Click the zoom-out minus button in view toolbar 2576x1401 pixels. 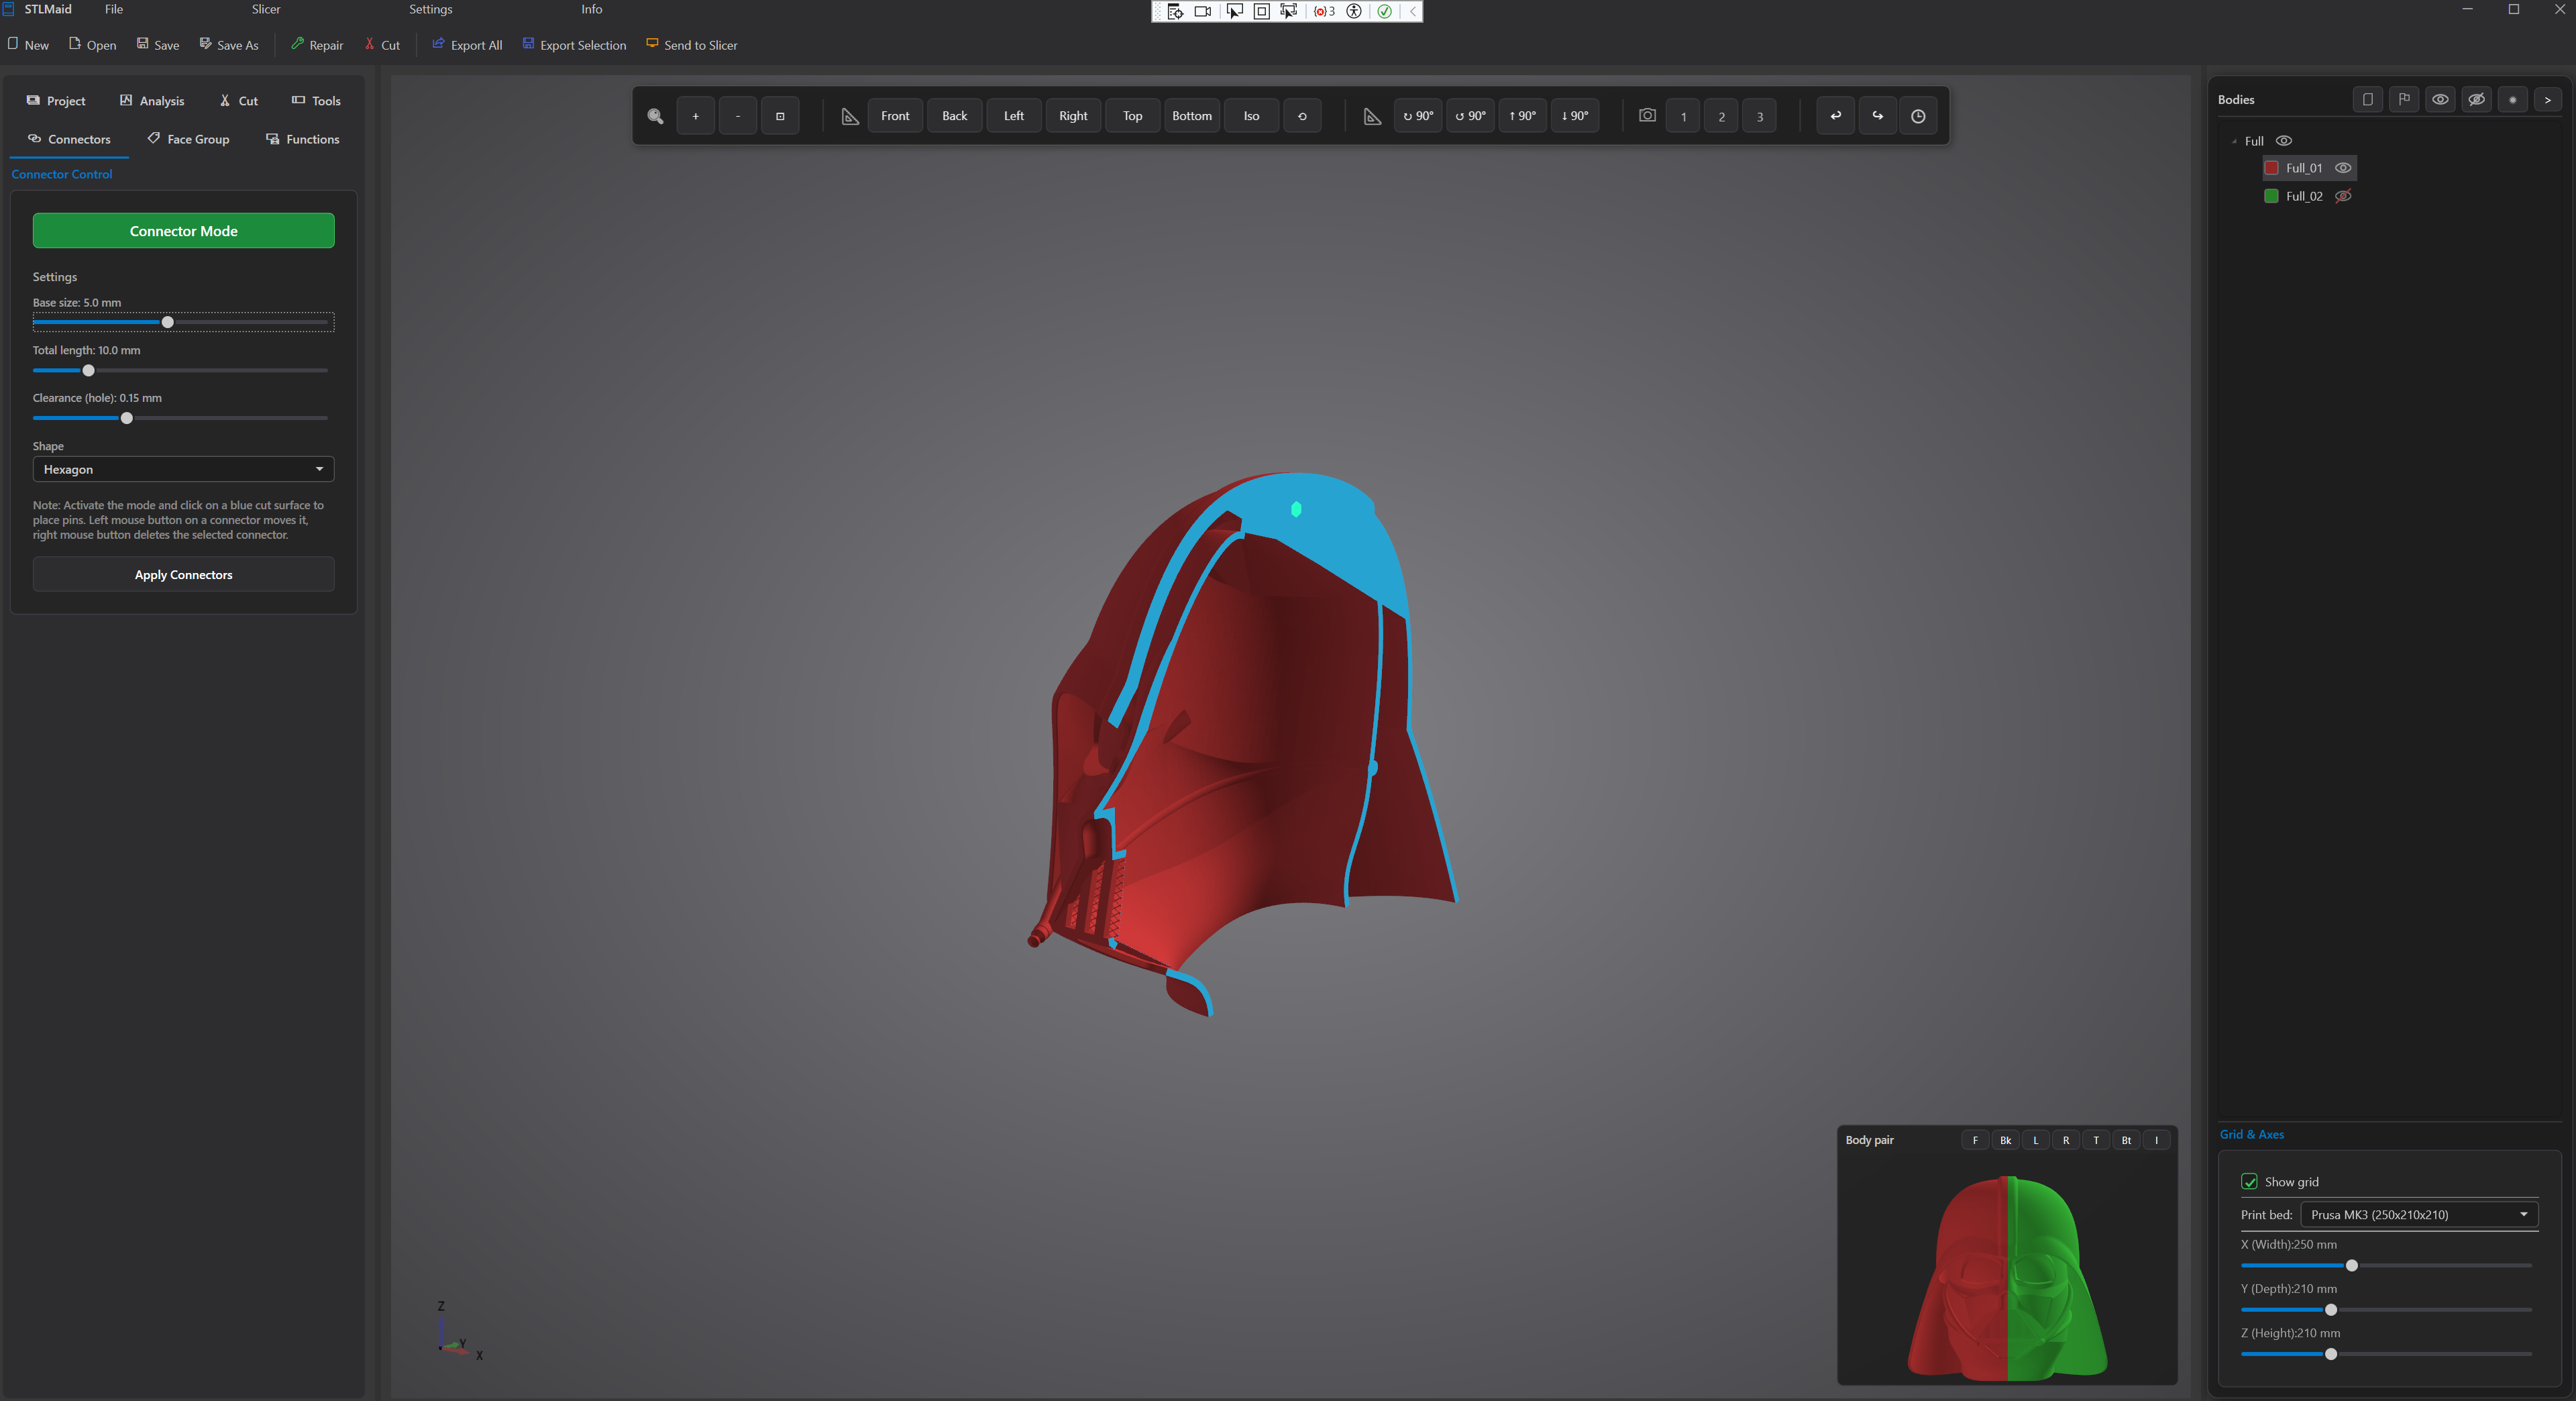(x=738, y=116)
